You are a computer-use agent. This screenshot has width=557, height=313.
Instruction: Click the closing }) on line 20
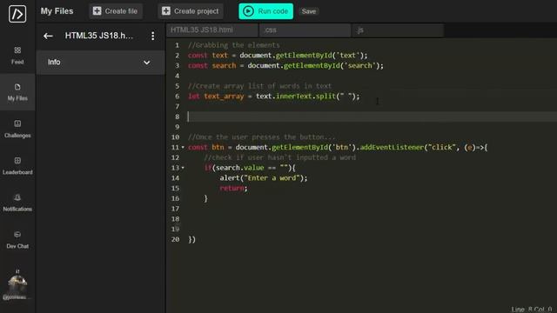point(191,240)
